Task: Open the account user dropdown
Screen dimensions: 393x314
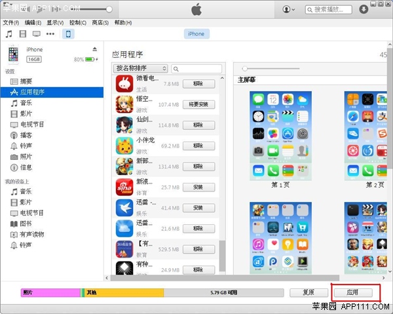Action: click(x=288, y=10)
